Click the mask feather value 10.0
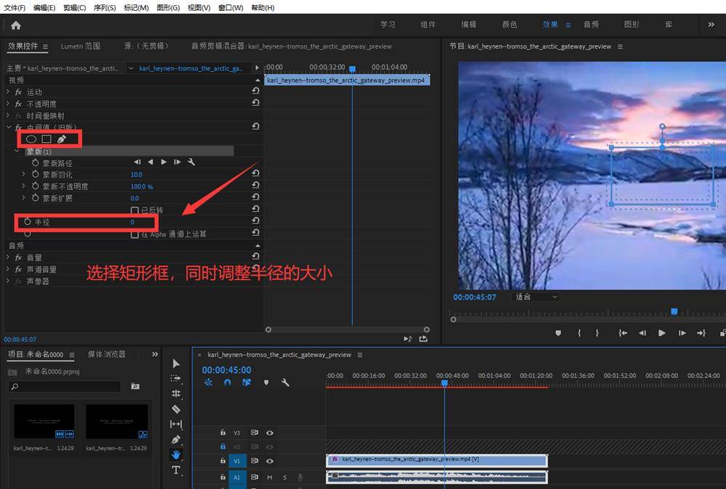726x489 pixels. 136,174
